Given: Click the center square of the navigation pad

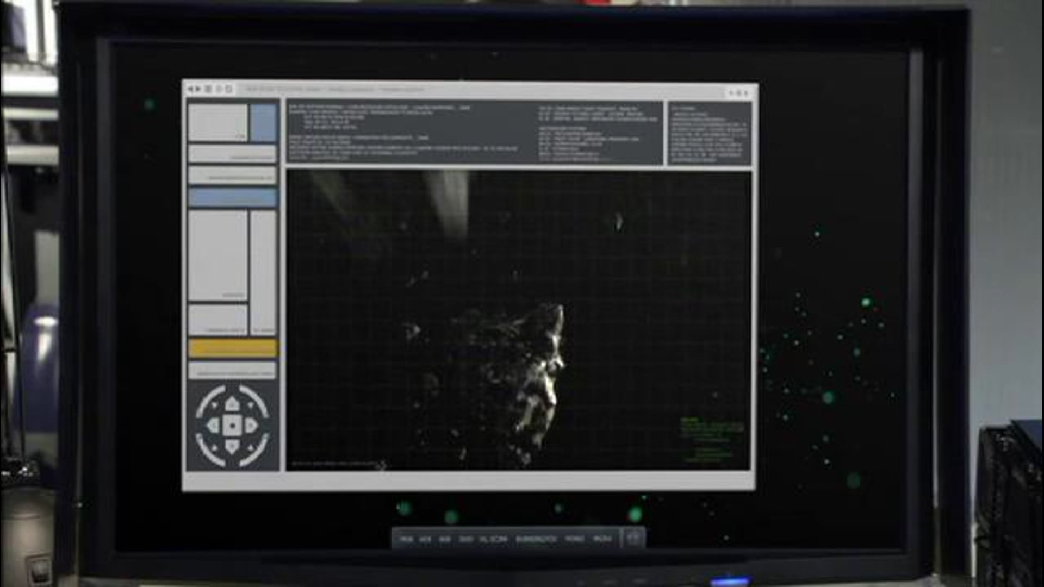Looking at the screenshot, I should click(x=232, y=426).
